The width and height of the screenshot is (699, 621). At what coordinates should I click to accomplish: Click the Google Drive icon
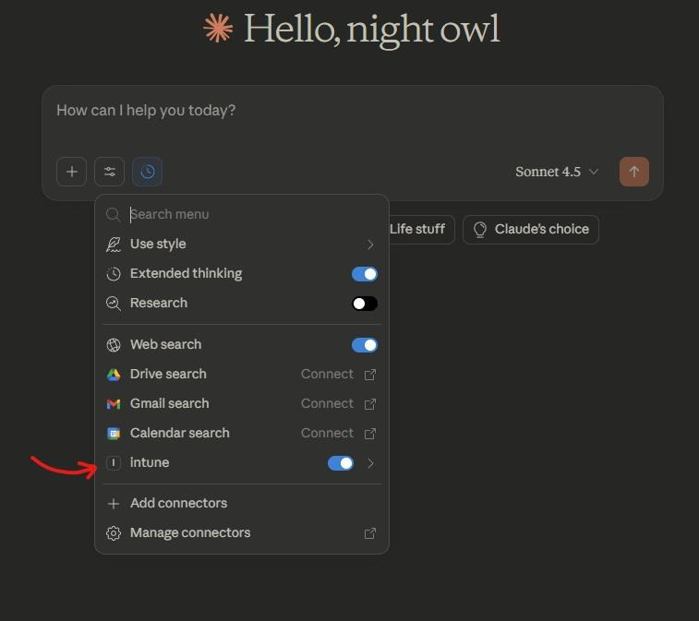(x=114, y=375)
